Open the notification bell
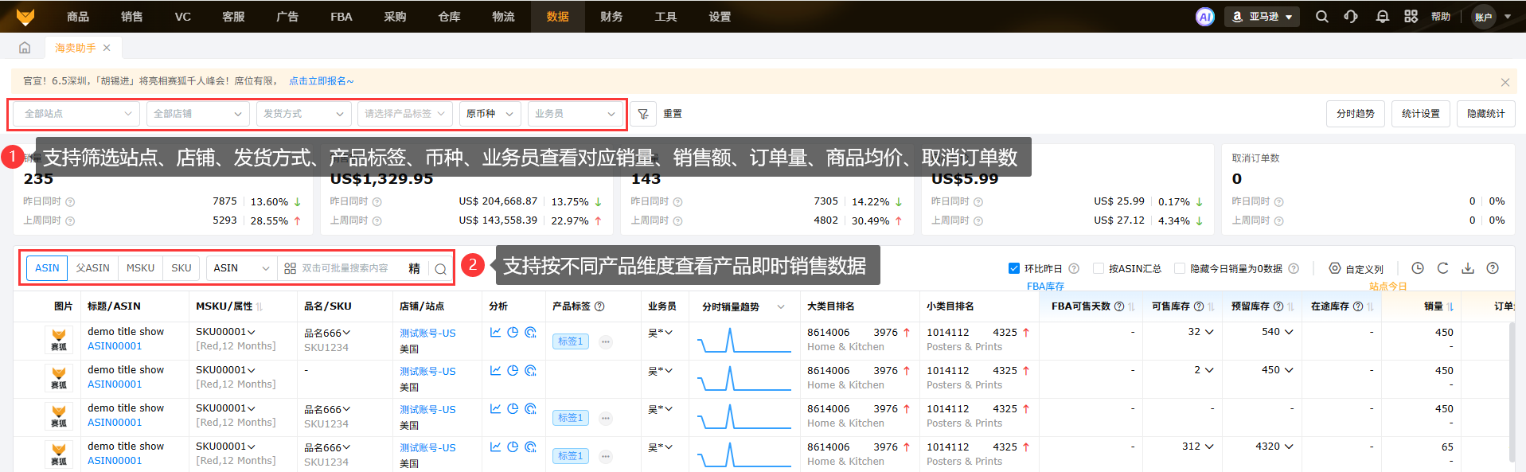This screenshot has width=1526, height=472. coord(1382,17)
